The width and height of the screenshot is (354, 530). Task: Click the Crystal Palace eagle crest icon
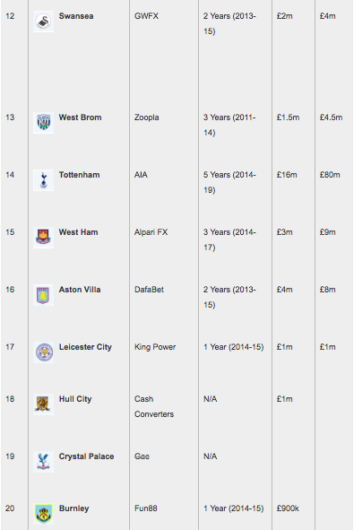(x=43, y=462)
